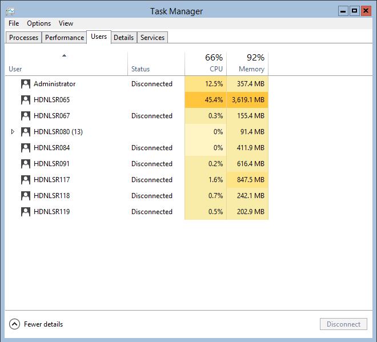Click the HDNLSR067 user avatar icon

click(25, 116)
